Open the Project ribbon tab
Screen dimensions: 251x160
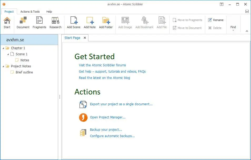[x=9, y=12]
